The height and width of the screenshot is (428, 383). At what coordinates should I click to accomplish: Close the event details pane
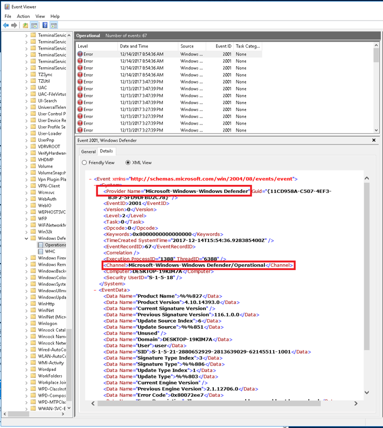[374, 140]
